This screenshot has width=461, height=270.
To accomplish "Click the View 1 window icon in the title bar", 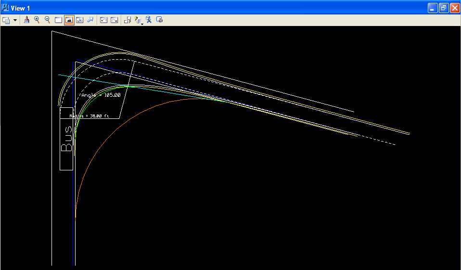I will pos(6,8).
